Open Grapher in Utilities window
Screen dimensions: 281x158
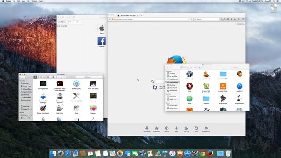[x=93, y=108]
